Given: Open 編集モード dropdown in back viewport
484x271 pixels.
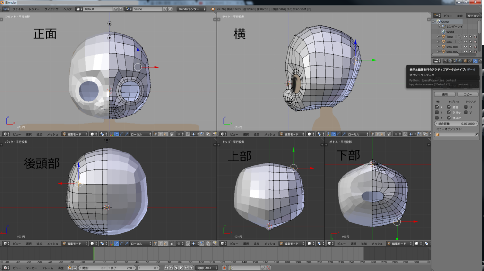Looking at the screenshot, I should click(75, 244).
